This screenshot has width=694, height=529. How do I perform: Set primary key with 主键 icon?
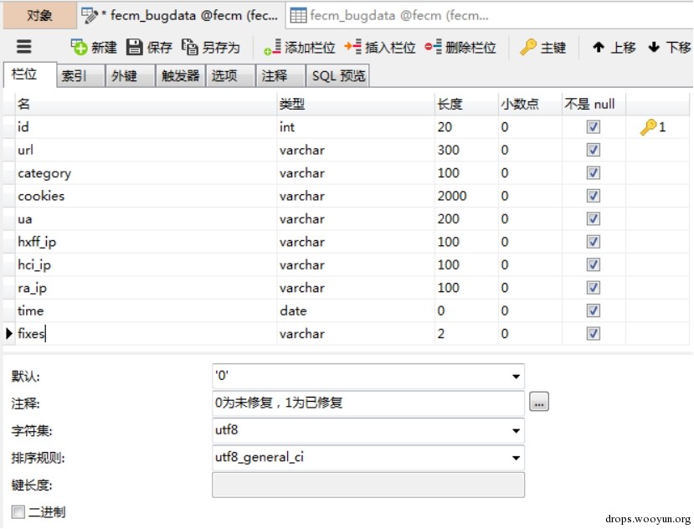tap(528, 47)
